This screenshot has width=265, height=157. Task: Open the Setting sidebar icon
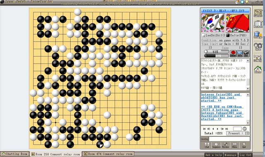click(258, 58)
